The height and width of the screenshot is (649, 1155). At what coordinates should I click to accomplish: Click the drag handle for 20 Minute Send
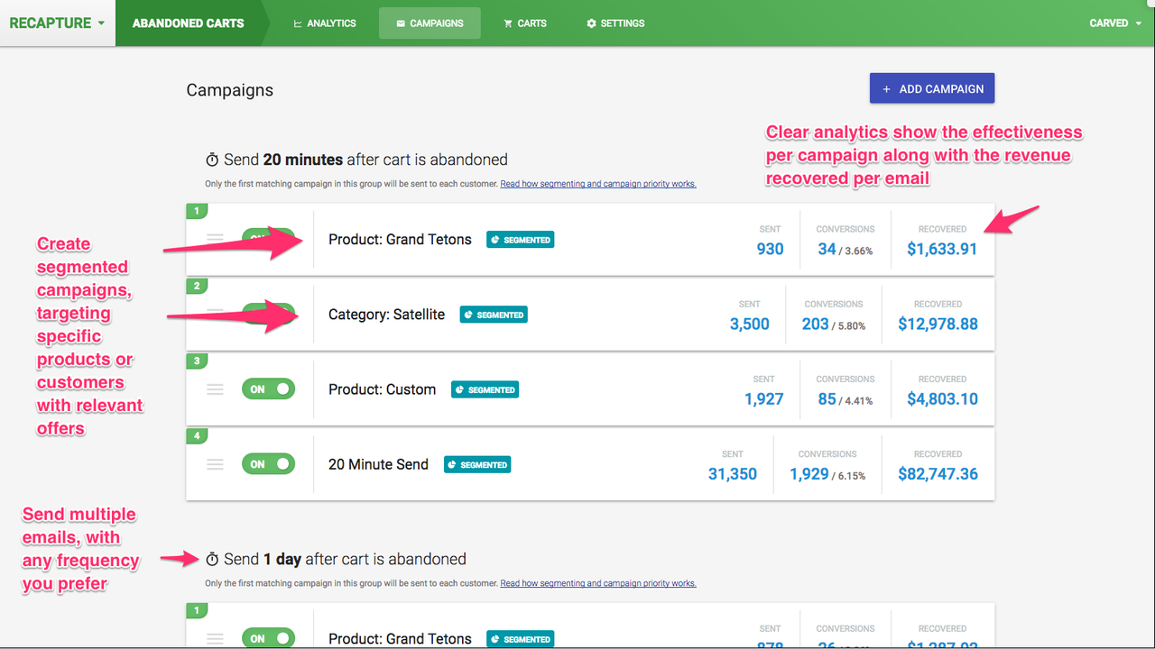point(215,464)
